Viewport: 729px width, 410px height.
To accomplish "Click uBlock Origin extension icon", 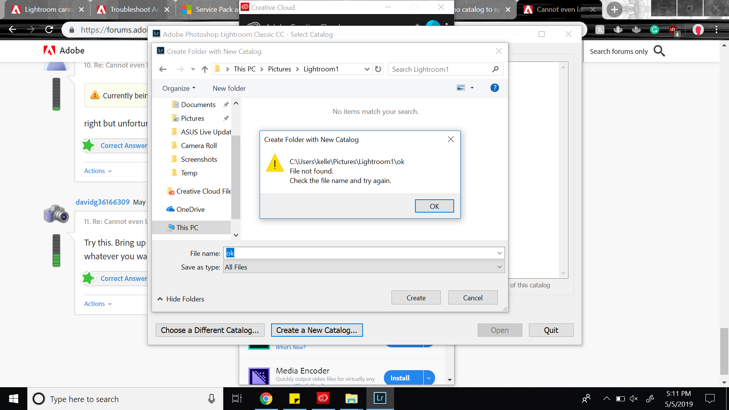I will point(673,30).
